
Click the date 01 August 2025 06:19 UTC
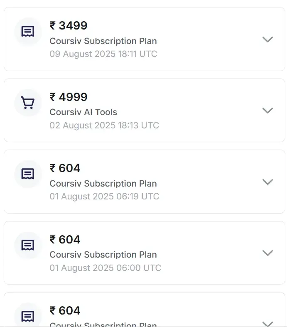(104, 196)
